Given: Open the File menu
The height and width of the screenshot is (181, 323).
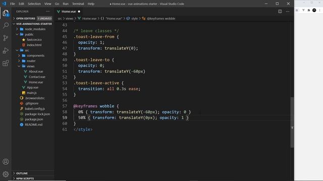Looking at the screenshot, I should [x=13, y=4].
